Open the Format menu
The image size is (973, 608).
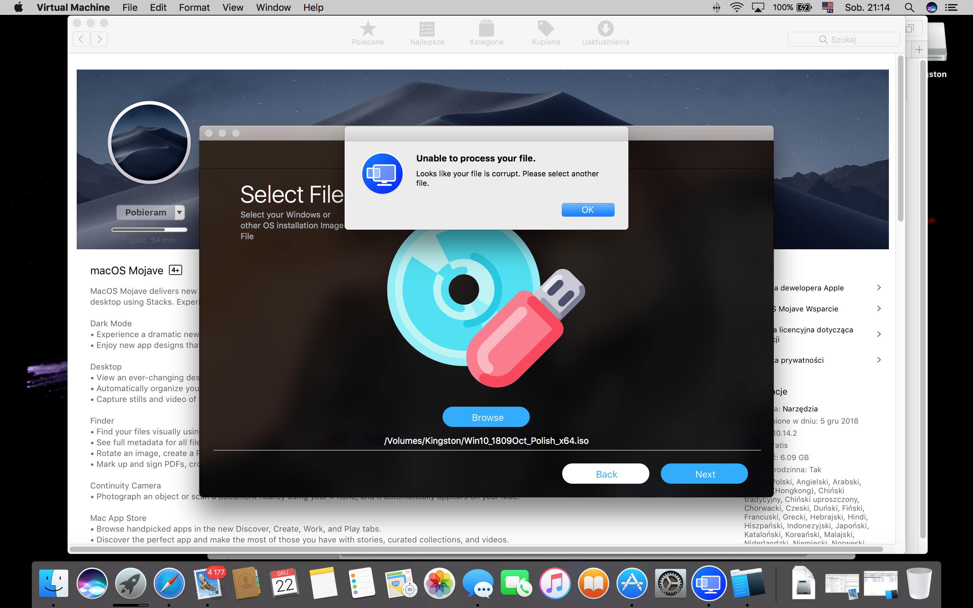[x=194, y=7]
